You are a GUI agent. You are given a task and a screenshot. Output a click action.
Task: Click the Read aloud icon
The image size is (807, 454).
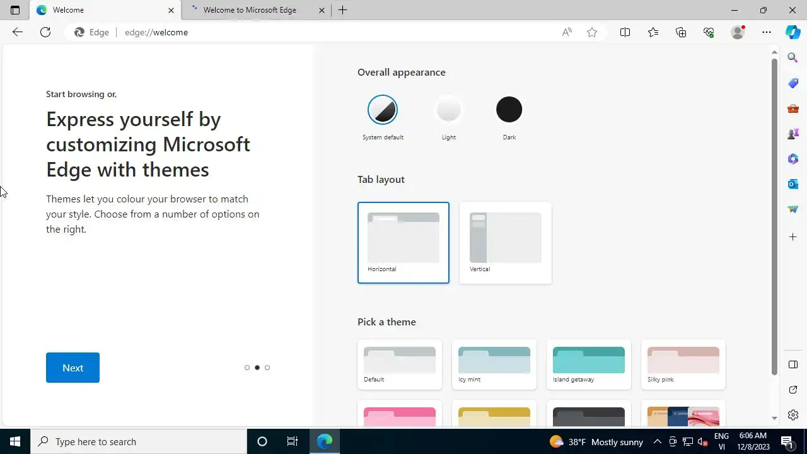tap(567, 32)
